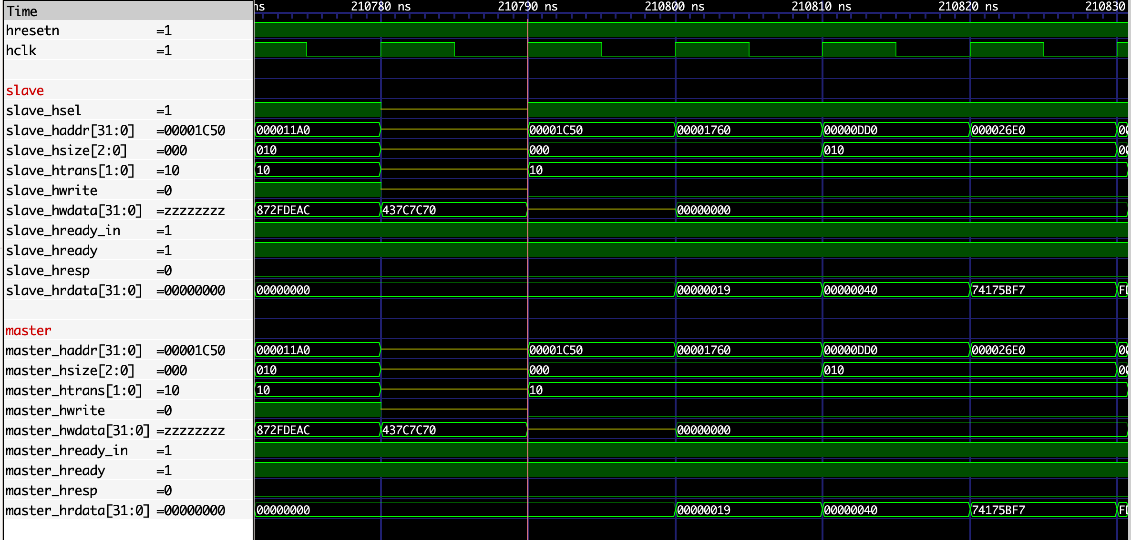Click slave_haddr value 00001760 in waveform
Screen dimensions: 1131x540
(704, 130)
